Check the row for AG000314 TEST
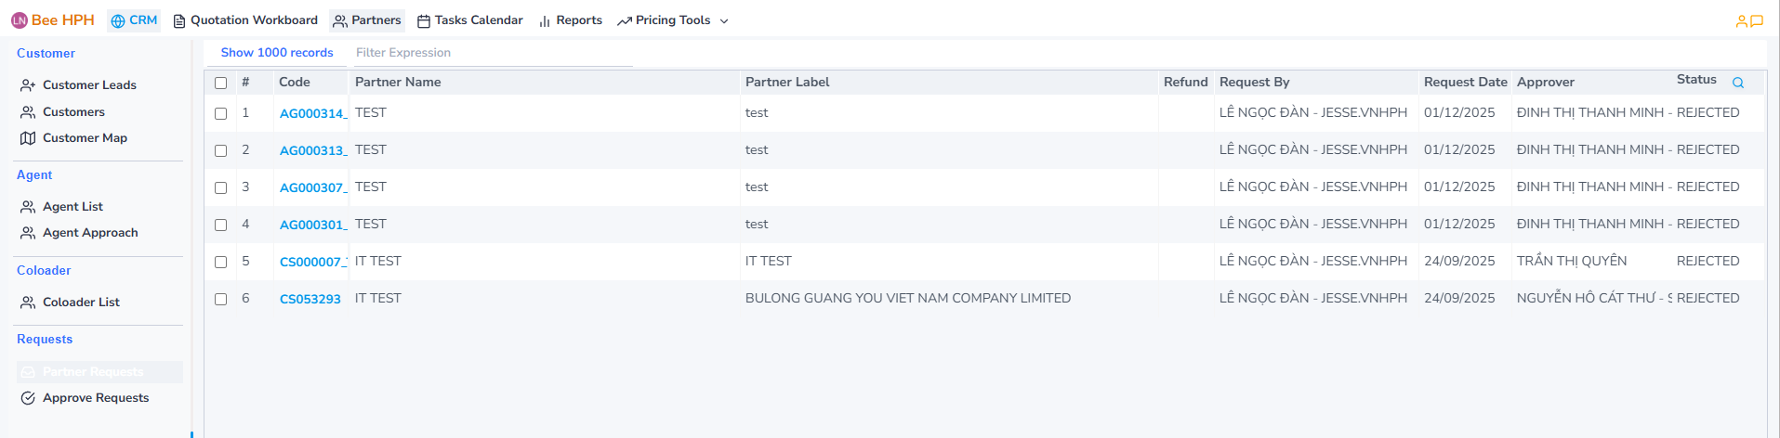This screenshot has height=438, width=1780. tap(221, 113)
